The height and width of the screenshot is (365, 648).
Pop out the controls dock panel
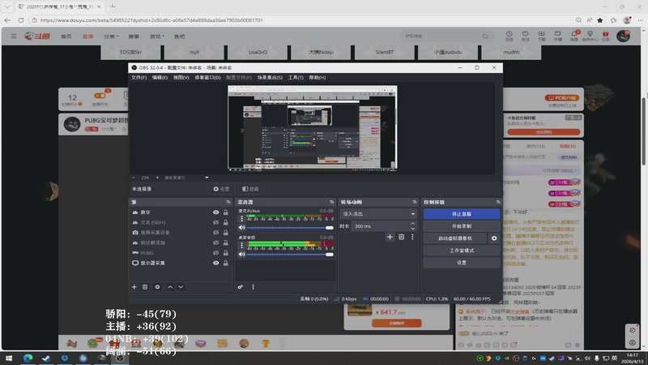pos(498,202)
